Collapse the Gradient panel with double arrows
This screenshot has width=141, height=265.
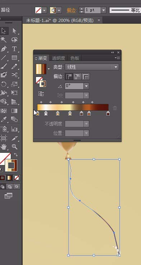pyautogui.click(x=113, y=52)
